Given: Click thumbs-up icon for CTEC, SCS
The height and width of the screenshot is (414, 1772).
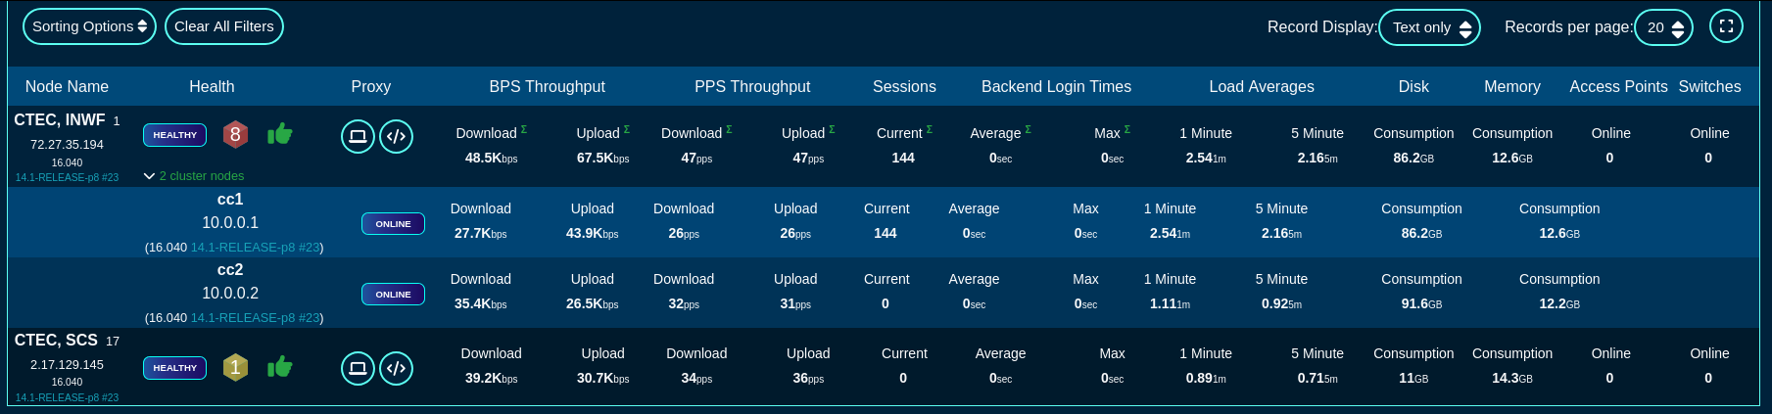Looking at the screenshot, I should (280, 367).
